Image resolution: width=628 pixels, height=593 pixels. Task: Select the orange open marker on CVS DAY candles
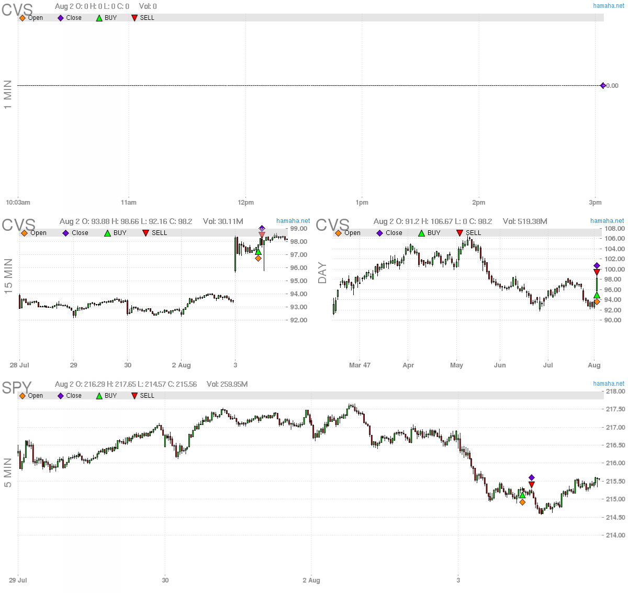[597, 301]
